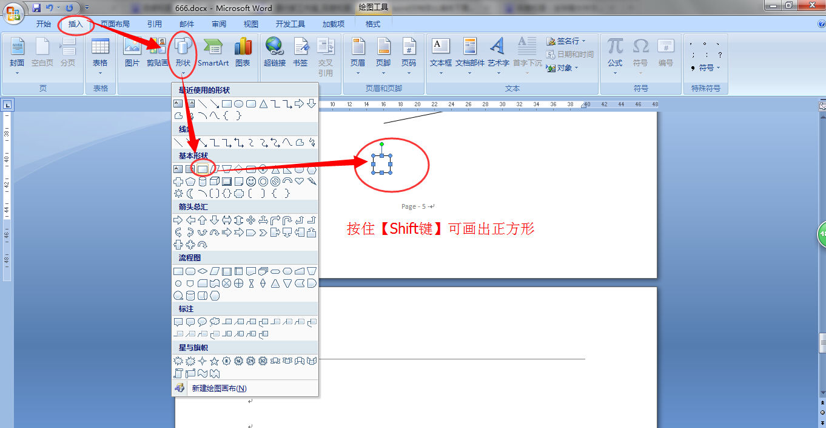This screenshot has height=428, width=826.
Task: Switch to the 页面布局 Page Layout tab
Action: point(115,24)
